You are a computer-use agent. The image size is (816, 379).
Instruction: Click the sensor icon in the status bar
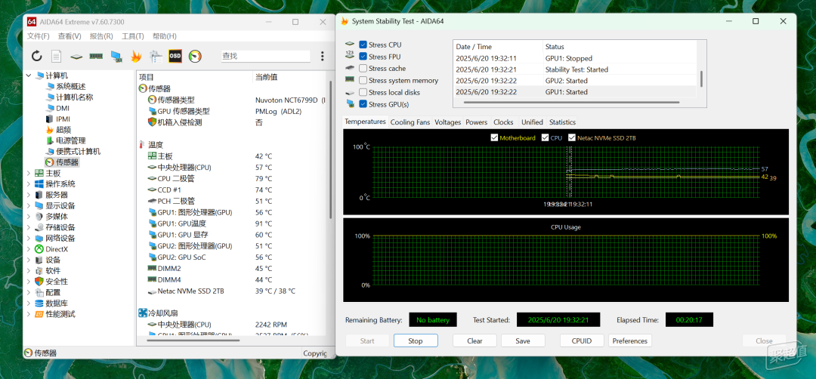coord(29,353)
